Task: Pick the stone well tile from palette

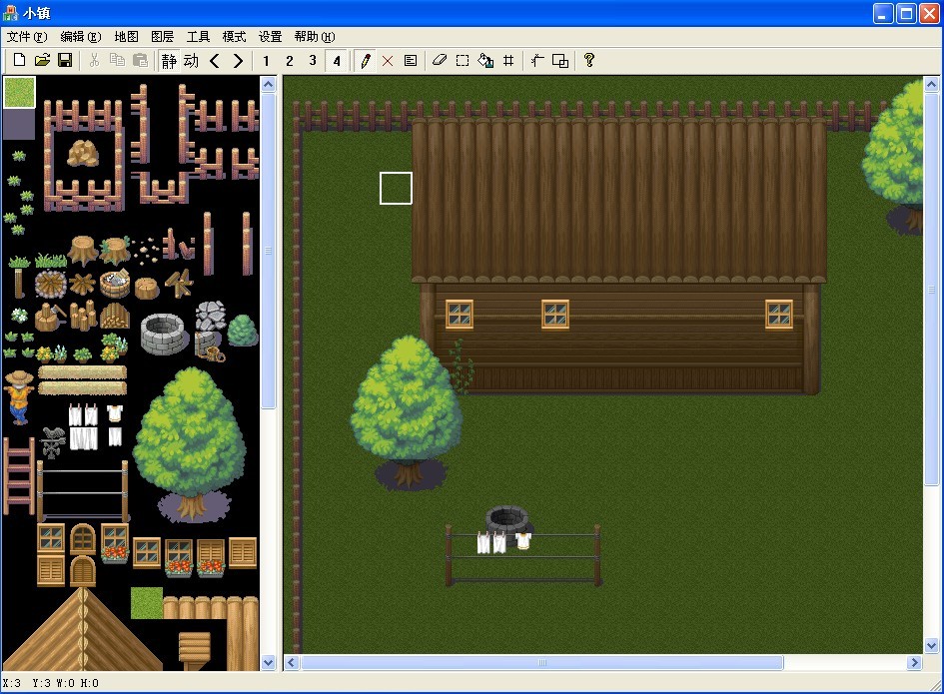Action: pyautogui.click(x=165, y=334)
